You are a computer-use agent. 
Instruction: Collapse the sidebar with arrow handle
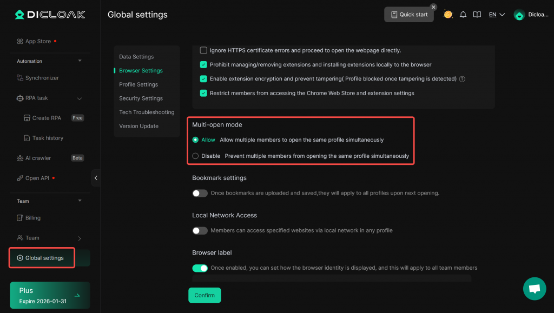point(96,178)
